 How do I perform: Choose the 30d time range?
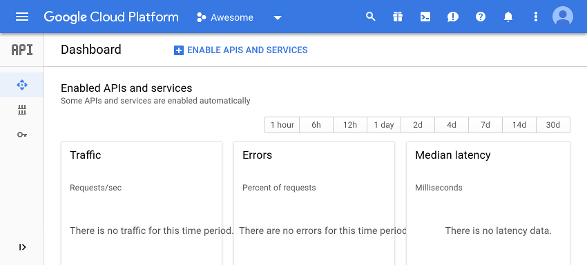click(553, 125)
